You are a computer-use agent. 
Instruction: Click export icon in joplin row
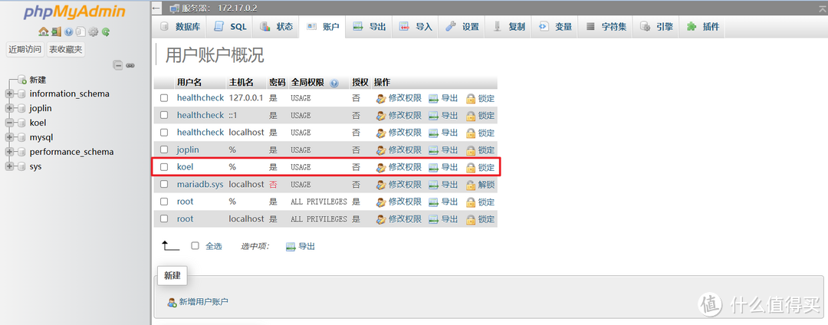point(433,150)
